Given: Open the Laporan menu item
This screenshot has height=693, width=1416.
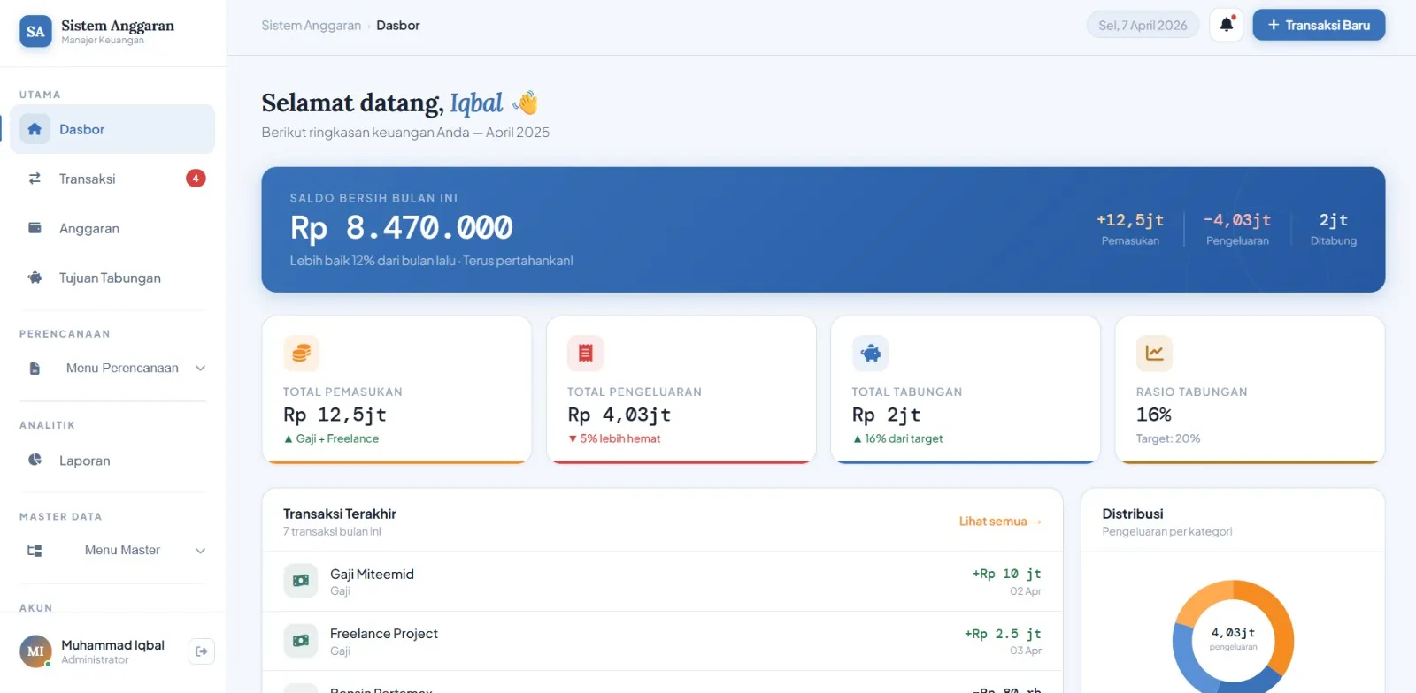Looking at the screenshot, I should coord(112,460).
